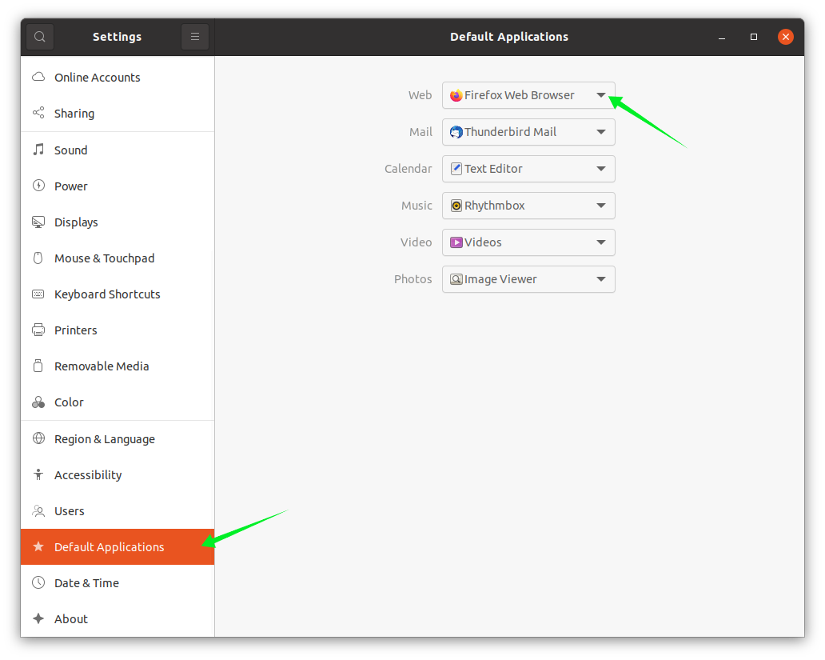825x660 pixels.
Task: Select Keyboard Shortcuts in sidebar
Action: click(x=118, y=294)
